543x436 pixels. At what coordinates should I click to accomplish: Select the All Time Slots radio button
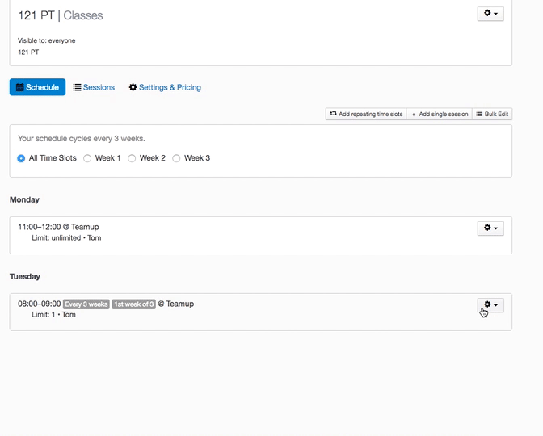pyautogui.click(x=22, y=158)
